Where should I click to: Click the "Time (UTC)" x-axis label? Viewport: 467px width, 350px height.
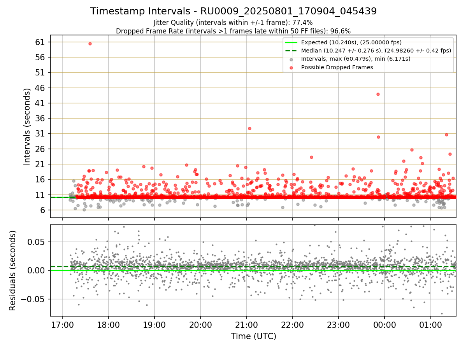pyautogui.click(x=253, y=336)
